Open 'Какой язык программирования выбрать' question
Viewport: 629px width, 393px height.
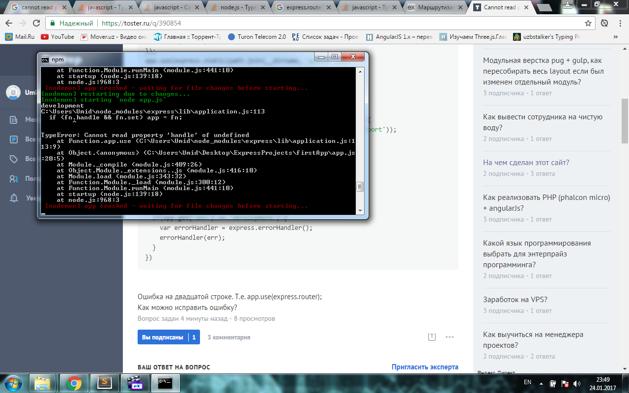pyautogui.click(x=537, y=254)
